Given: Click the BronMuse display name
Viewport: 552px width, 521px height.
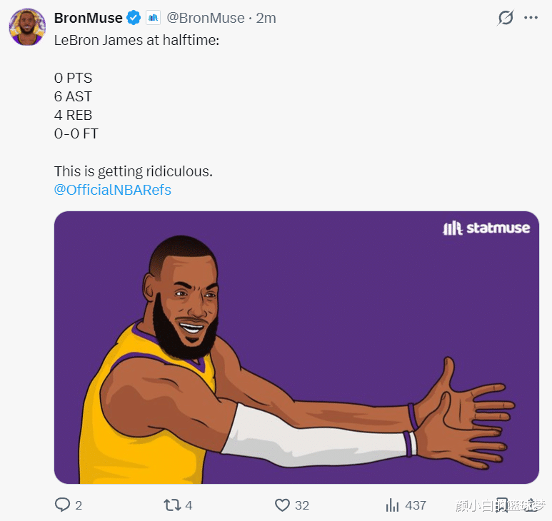Looking at the screenshot, I should tap(88, 18).
